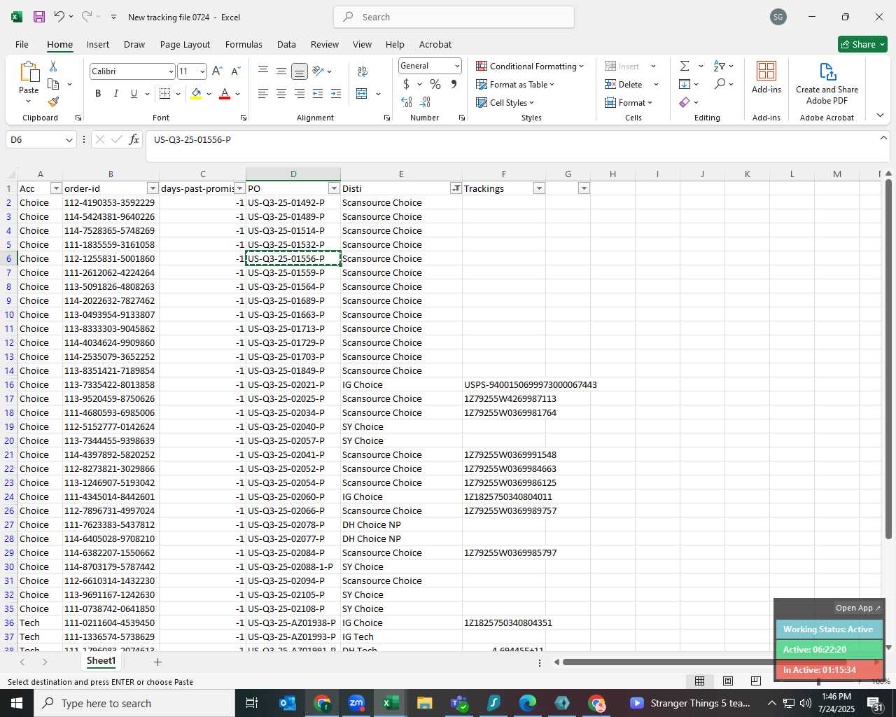Screen dimensions: 896x717
Task: Click the Open App link in tracker widget
Action: coord(857,608)
